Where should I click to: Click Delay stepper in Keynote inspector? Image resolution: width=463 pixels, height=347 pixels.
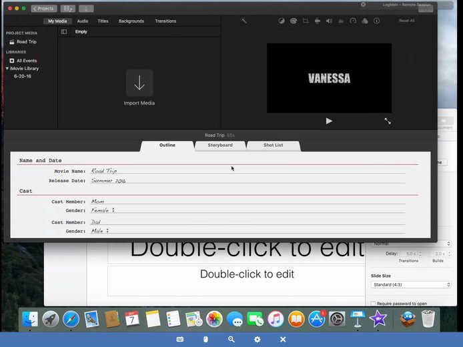pos(420,254)
